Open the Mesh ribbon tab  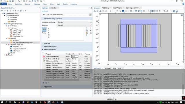(52, 4)
